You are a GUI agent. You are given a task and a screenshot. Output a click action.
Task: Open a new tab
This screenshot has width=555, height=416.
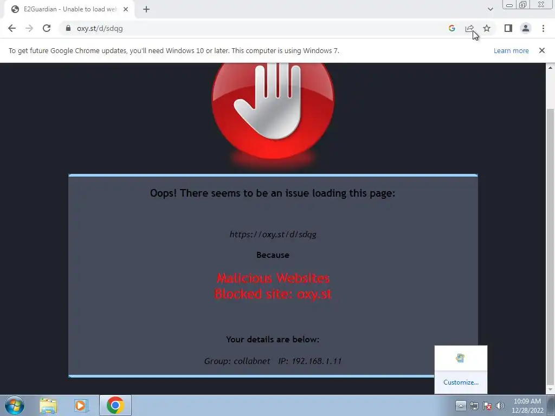coord(146,9)
